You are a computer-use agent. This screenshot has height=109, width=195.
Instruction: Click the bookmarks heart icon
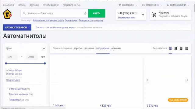click(120, 5)
